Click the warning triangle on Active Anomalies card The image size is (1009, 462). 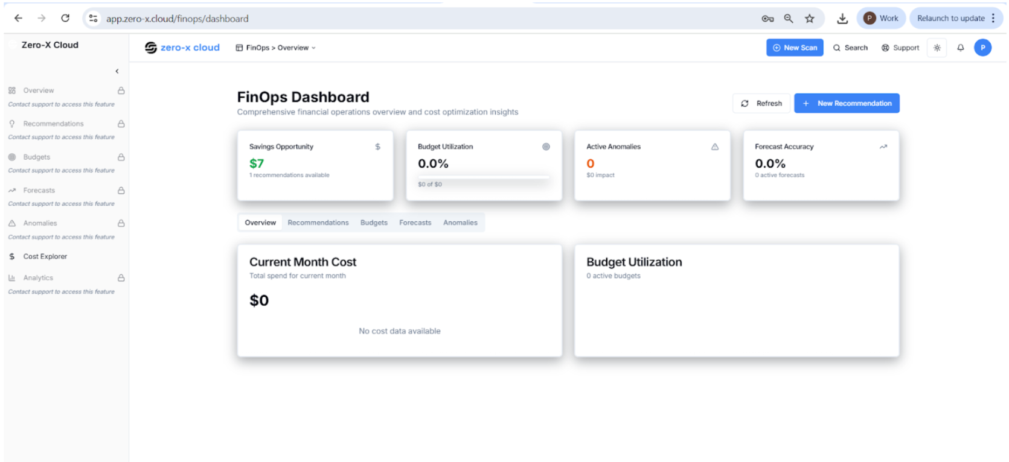point(715,147)
